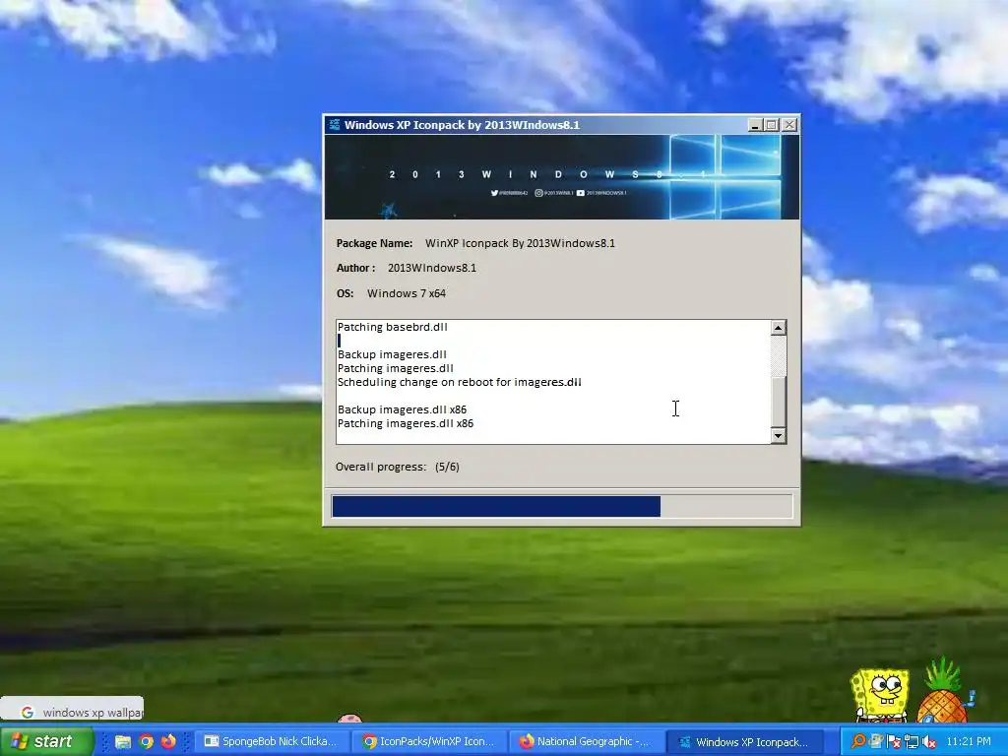Viewport: 1008px width, 756px height.
Task: Click the log scrollbar up arrow
Action: coord(778,328)
